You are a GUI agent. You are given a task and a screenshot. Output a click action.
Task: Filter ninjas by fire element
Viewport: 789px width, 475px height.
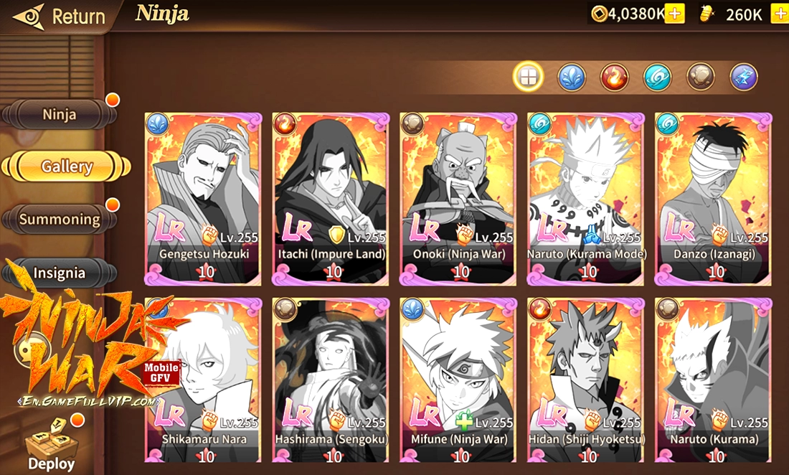tap(615, 77)
